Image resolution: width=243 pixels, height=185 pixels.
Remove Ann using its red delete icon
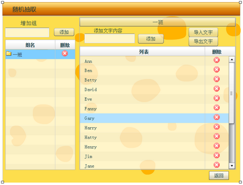point(217,60)
